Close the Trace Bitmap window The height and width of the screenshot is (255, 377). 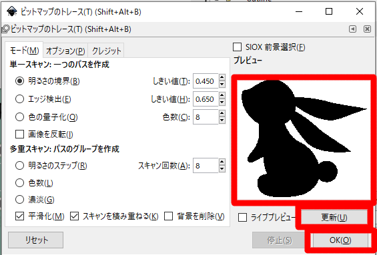tap(360, 11)
